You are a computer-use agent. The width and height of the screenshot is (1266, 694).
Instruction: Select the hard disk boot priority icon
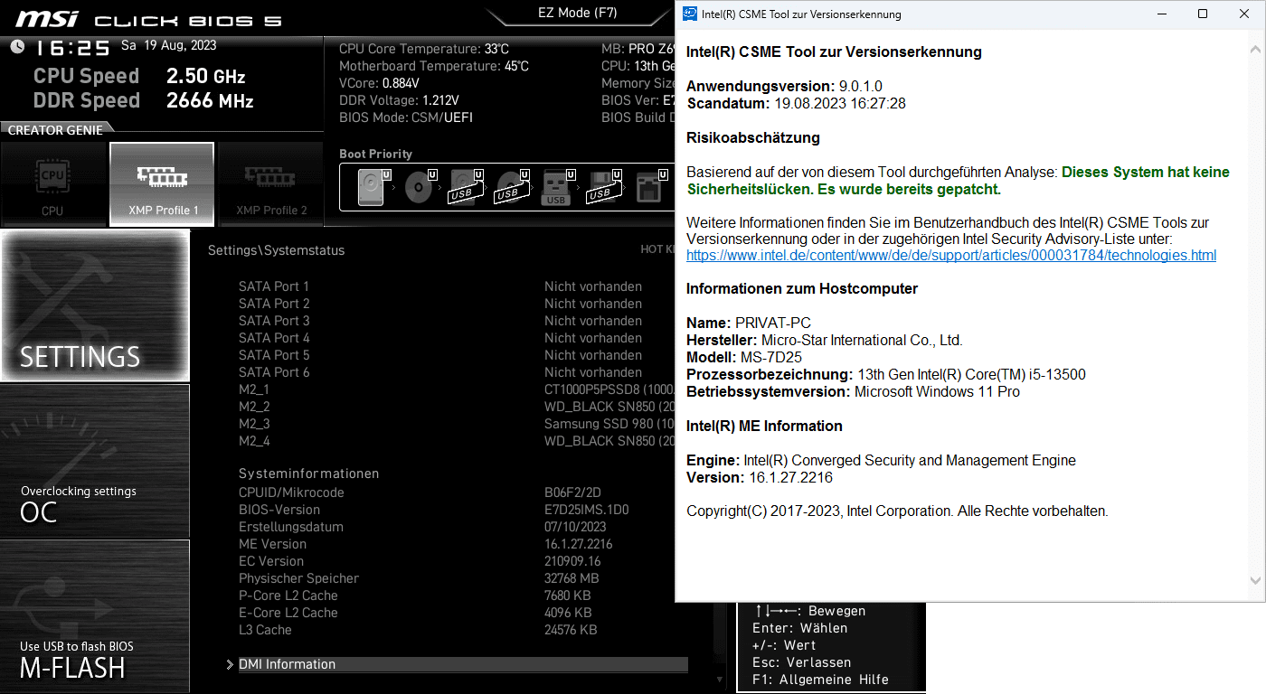point(371,187)
